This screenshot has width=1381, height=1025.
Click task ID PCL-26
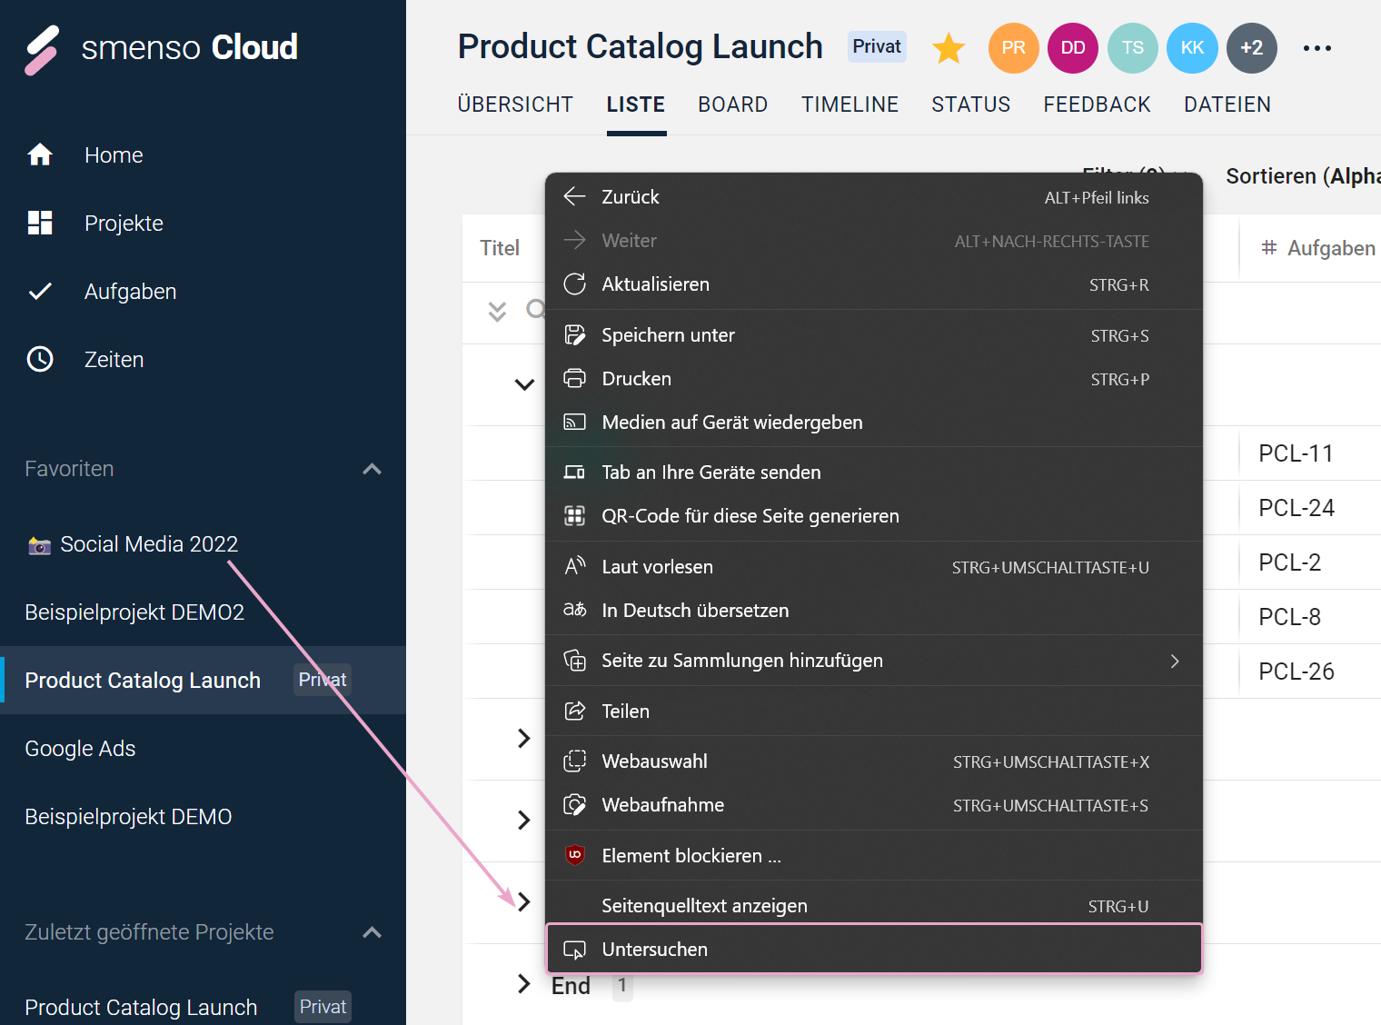1297,672
